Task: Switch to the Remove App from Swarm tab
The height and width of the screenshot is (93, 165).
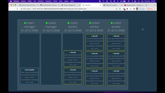Action: [29, 5]
